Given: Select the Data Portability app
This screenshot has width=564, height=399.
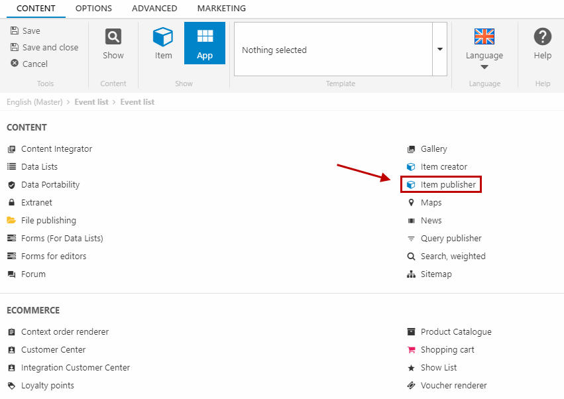Looking at the screenshot, I should (44, 184).
